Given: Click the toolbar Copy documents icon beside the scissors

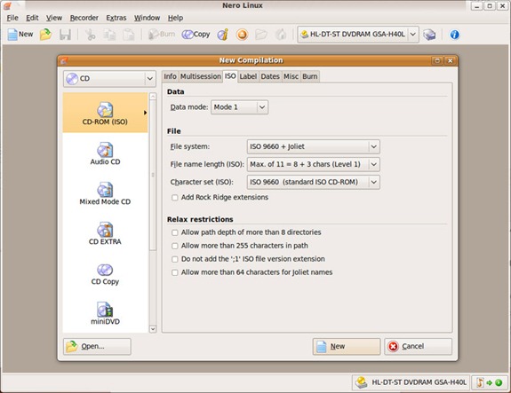Looking at the screenshot, I should pos(109,35).
